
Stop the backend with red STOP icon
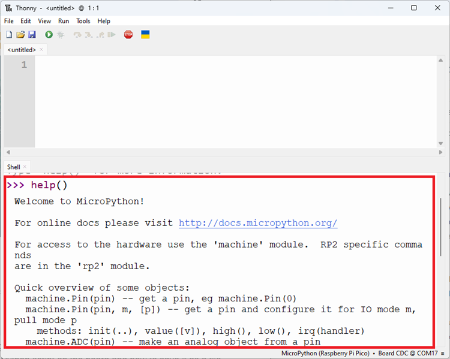click(128, 35)
